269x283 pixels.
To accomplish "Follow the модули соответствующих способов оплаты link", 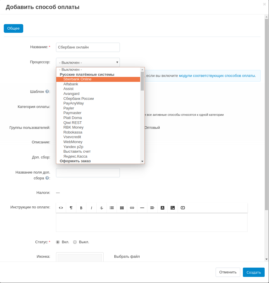I will [x=217, y=75].
